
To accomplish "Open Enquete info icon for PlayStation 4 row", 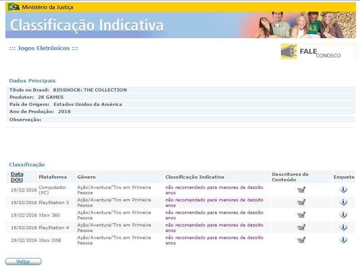I will [343, 227].
